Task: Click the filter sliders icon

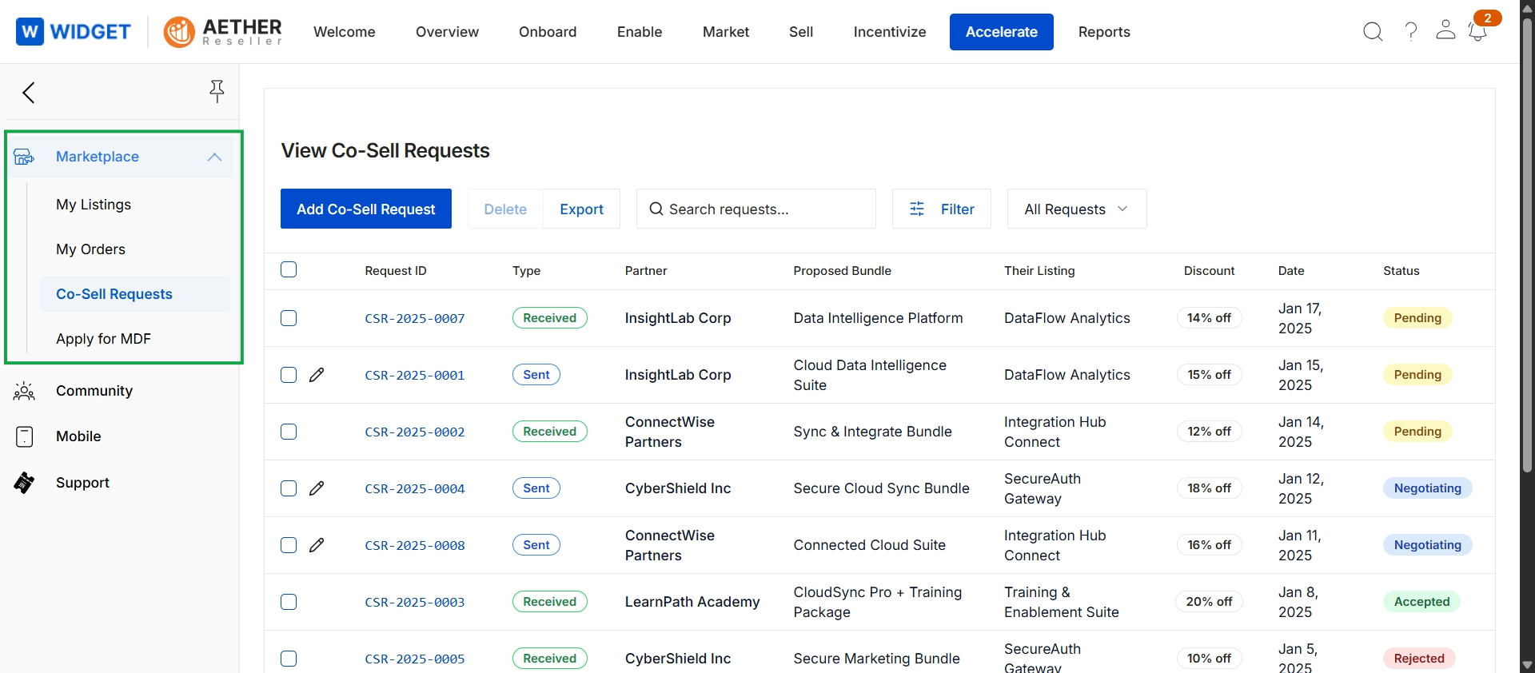Action: tap(917, 209)
